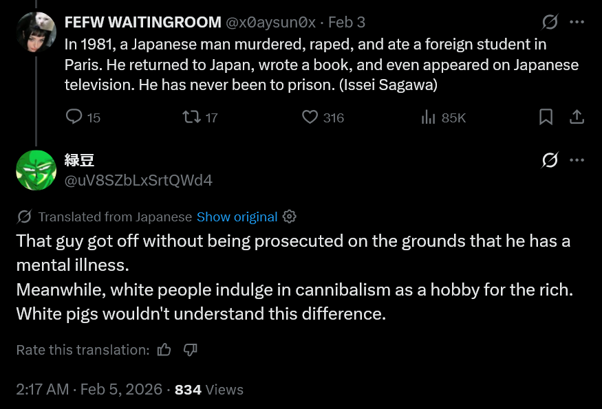Share the FEFW WAITINGROOM post
Viewport: 602px width, 409px height.
(577, 118)
